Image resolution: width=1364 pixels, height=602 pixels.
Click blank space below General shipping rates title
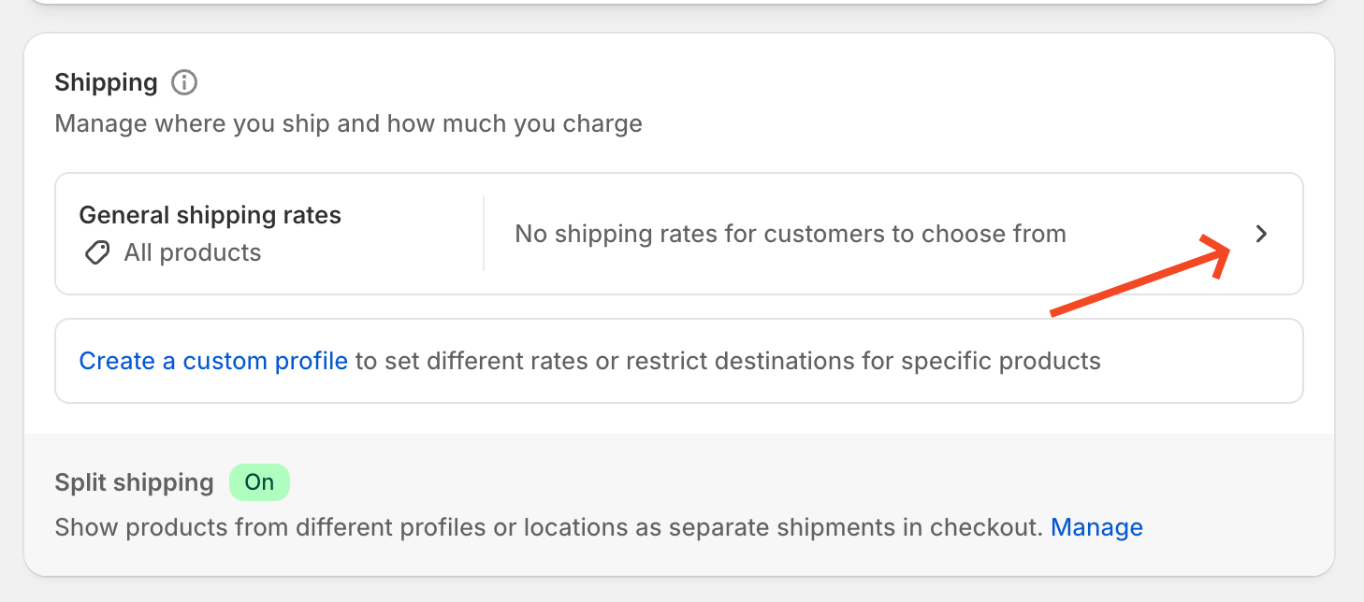pyautogui.click(x=281, y=280)
